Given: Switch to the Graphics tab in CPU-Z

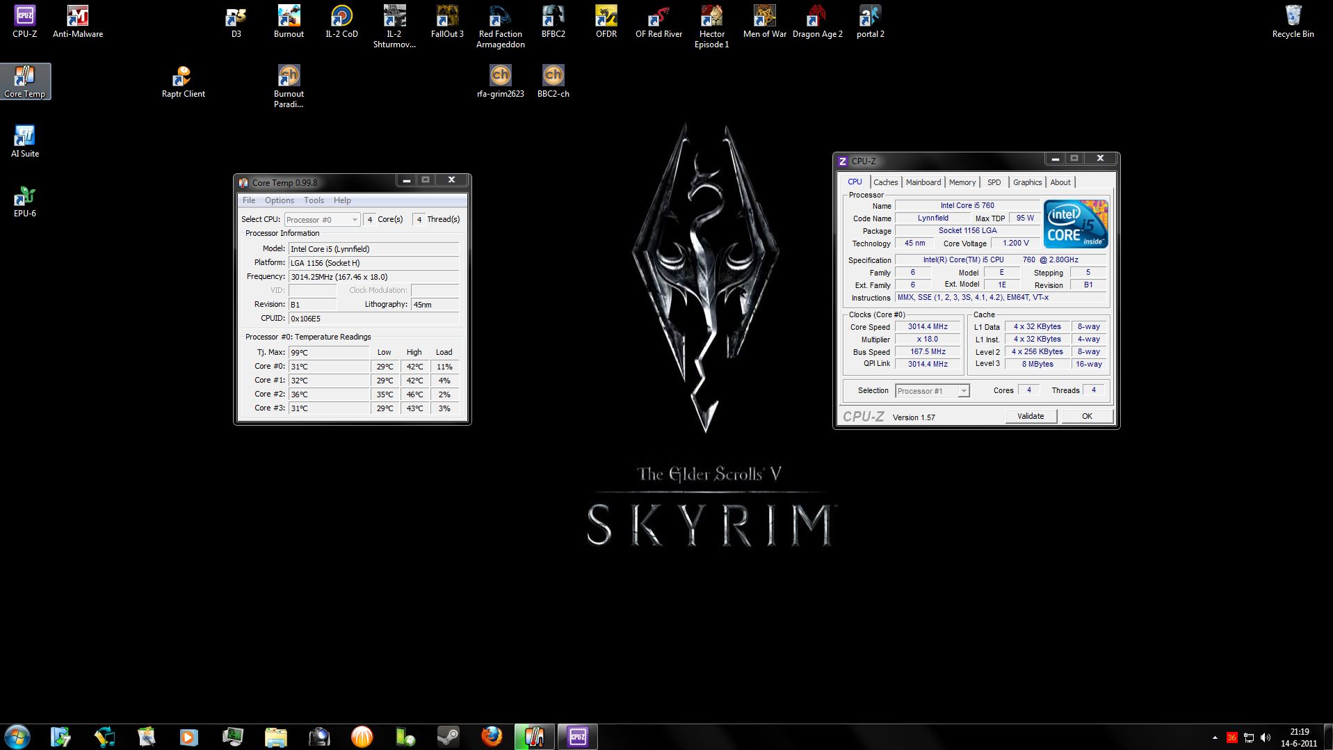Looking at the screenshot, I should [1027, 182].
